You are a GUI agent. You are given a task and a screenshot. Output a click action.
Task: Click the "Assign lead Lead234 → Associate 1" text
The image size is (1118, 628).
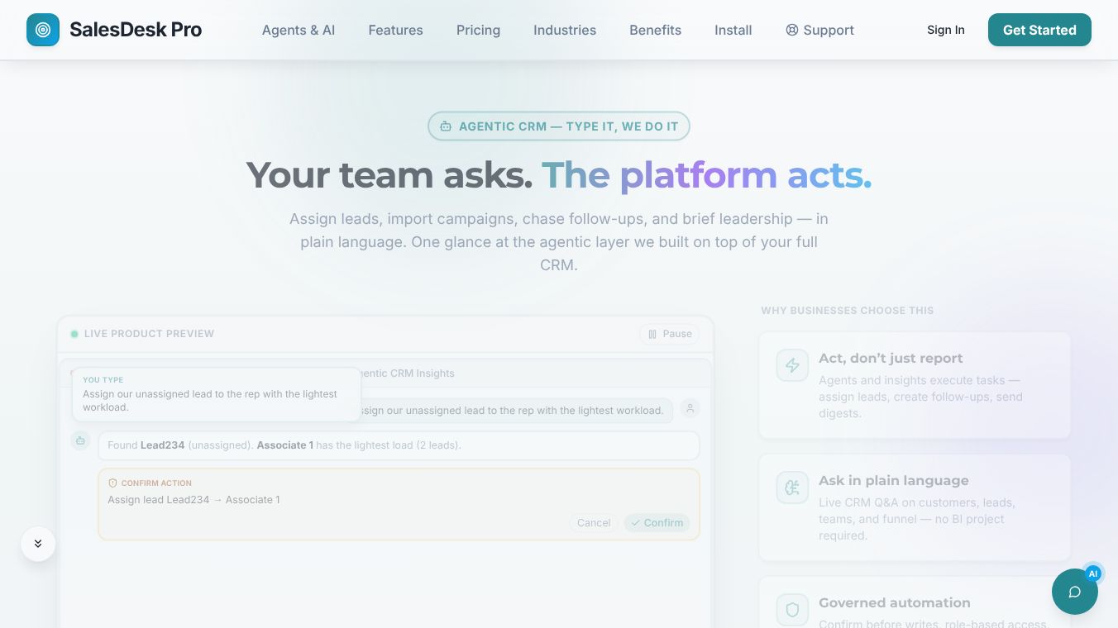pyautogui.click(x=193, y=499)
